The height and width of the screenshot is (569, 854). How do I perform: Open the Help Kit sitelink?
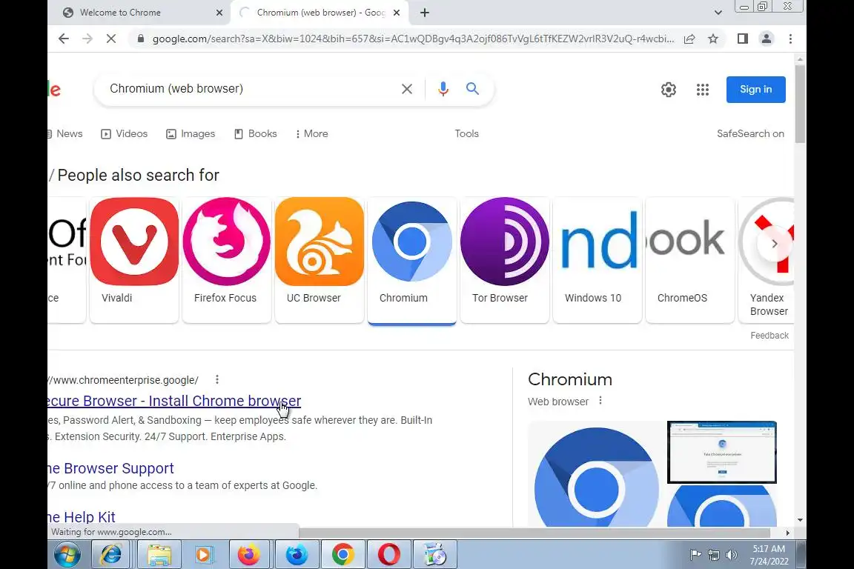coord(82,516)
